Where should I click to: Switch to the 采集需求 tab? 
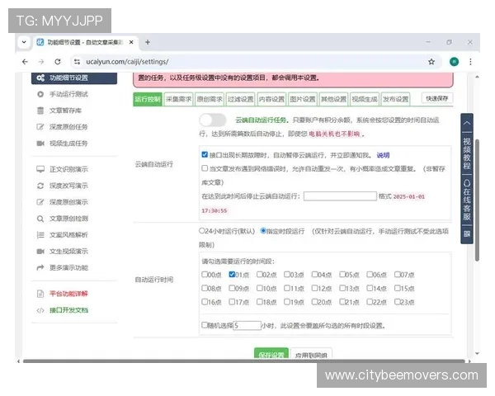click(x=179, y=99)
